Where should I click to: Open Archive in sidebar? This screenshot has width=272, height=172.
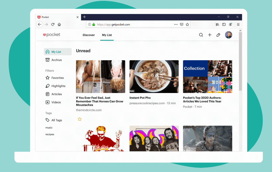tap(54, 60)
